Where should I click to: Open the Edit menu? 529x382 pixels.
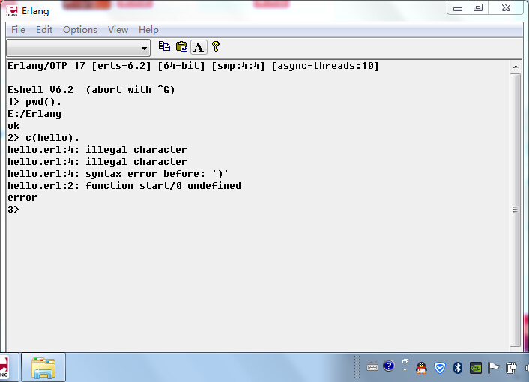click(x=44, y=30)
